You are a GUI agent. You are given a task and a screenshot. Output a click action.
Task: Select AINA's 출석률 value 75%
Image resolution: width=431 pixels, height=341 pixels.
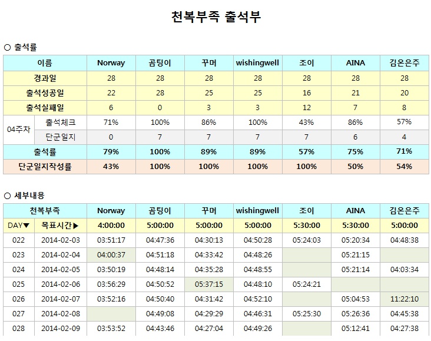[356, 152]
